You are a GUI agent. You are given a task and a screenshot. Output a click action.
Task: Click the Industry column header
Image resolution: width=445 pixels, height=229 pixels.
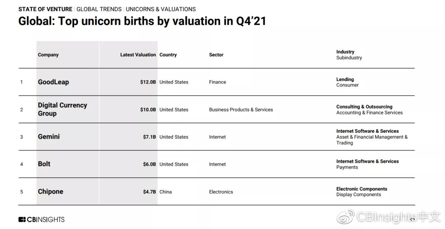345,52
